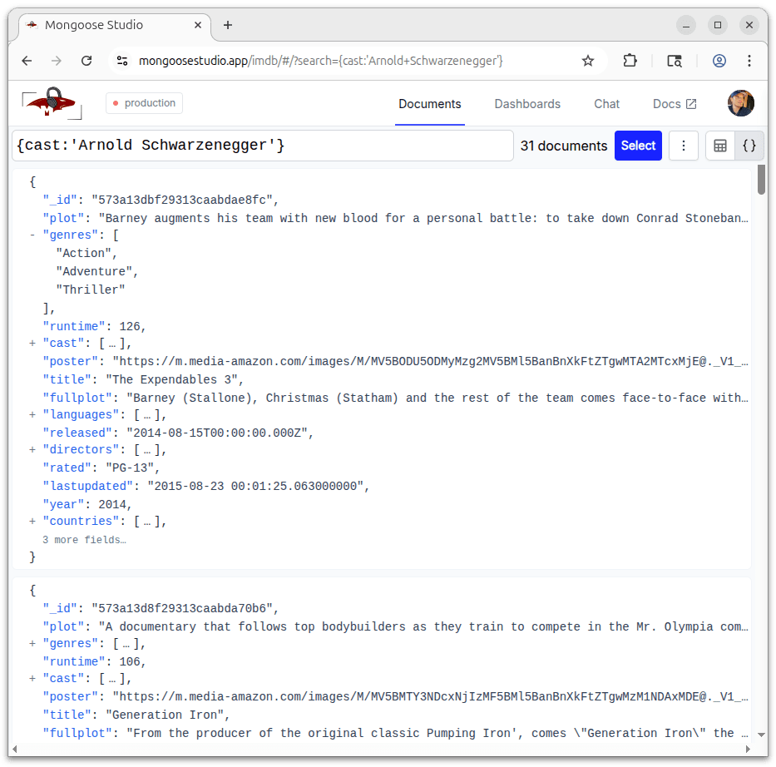Image resolution: width=776 pixels, height=767 pixels.
Task: Open the Documents tab
Action: [429, 104]
